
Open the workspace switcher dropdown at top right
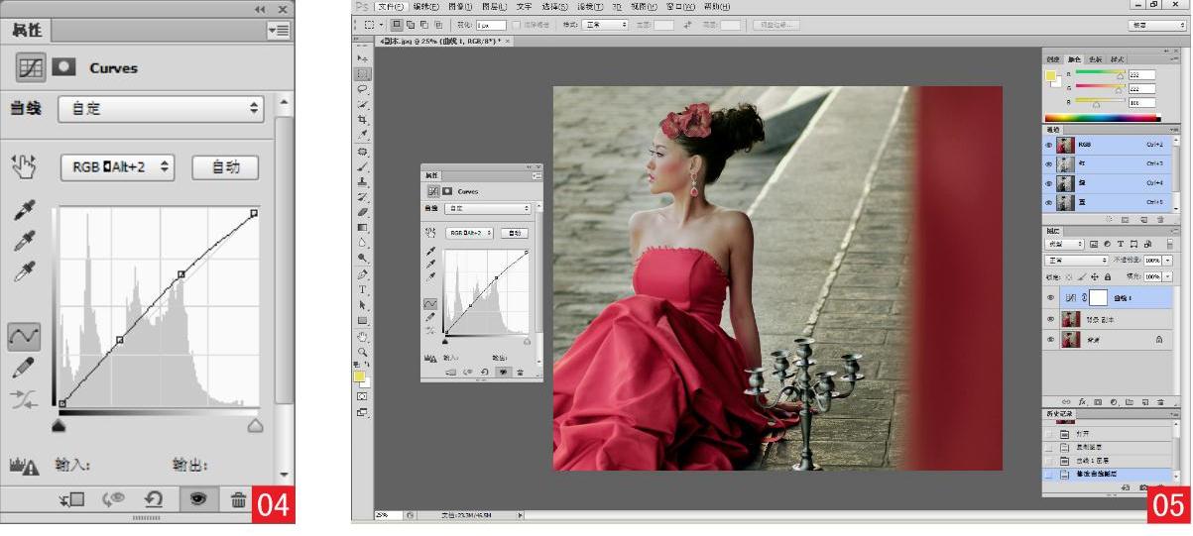pyautogui.click(x=1158, y=24)
